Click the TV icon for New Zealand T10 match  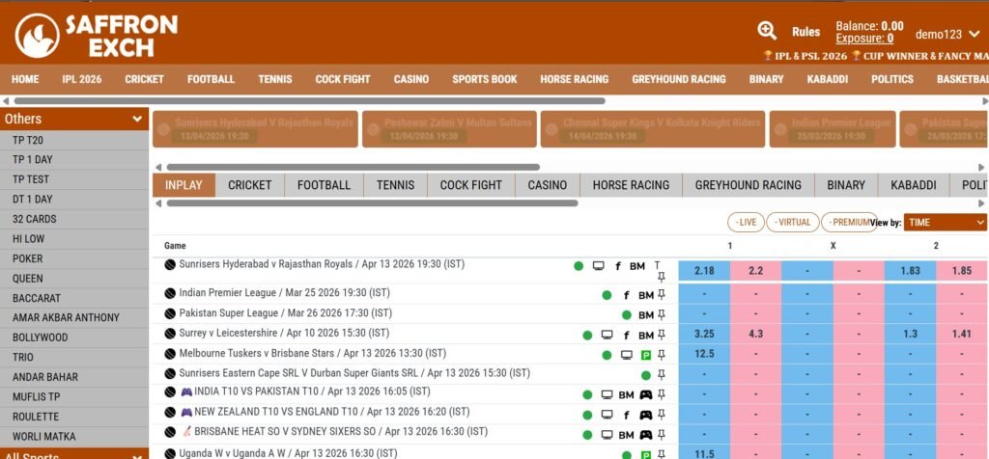(x=607, y=415)
